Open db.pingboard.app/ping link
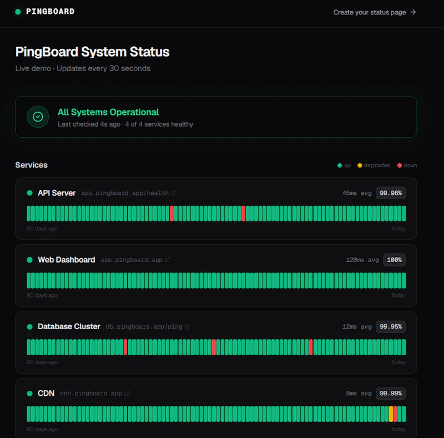The height and width of the screenshot is (438, 444). 144,326
